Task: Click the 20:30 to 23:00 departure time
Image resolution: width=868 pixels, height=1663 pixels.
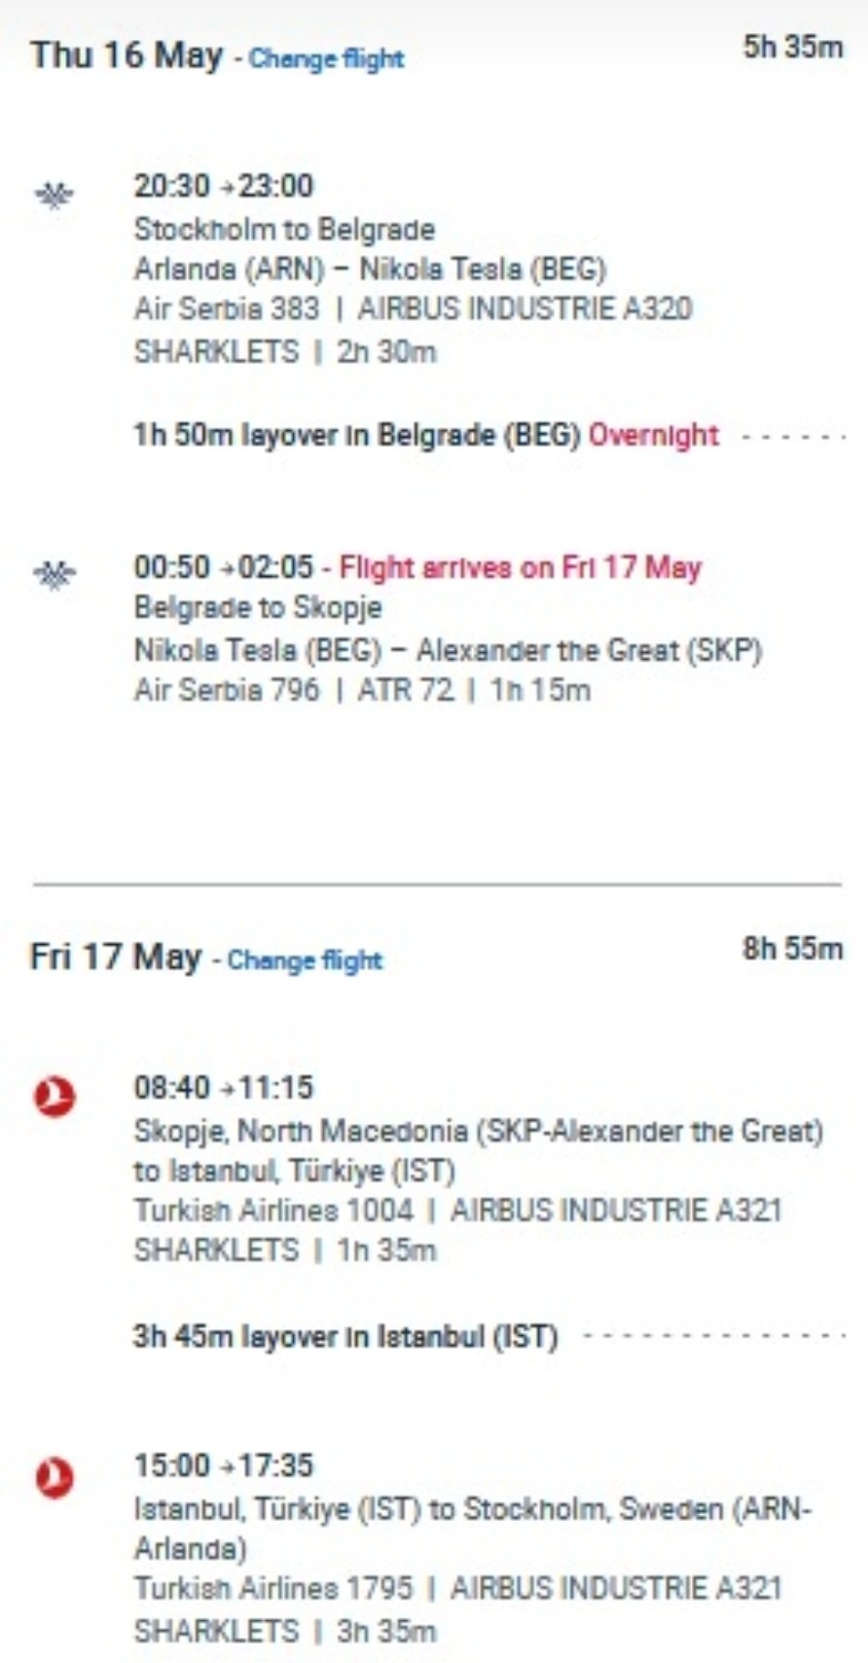Action: click(x=224, y=185)
